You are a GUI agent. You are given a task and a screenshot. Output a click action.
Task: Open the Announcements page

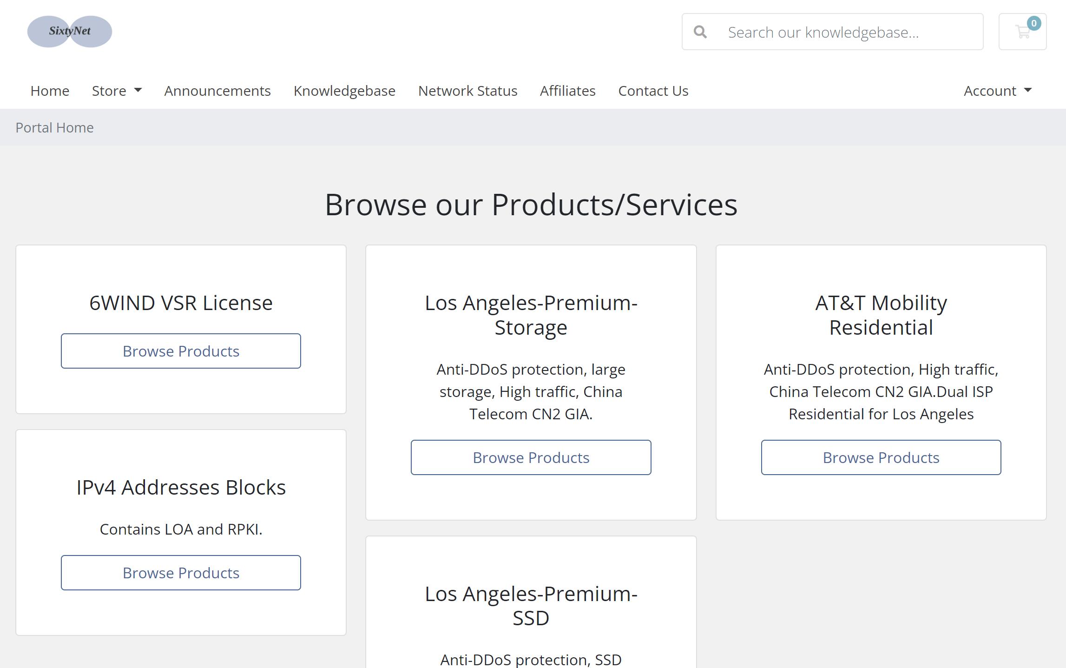[x=217, y=91]
